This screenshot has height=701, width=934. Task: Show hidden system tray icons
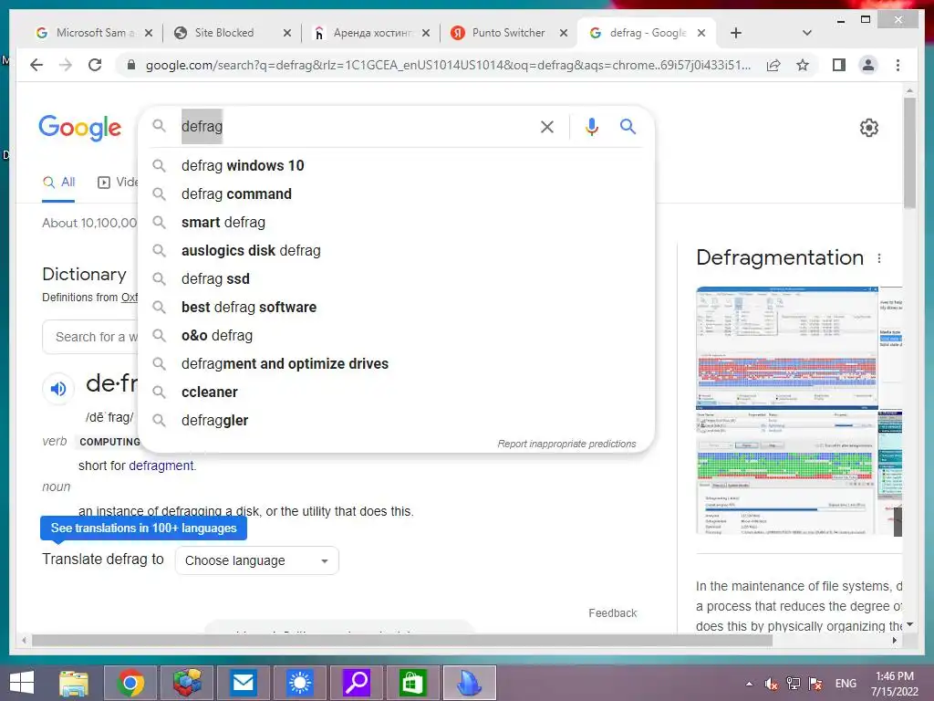[749, 684]
